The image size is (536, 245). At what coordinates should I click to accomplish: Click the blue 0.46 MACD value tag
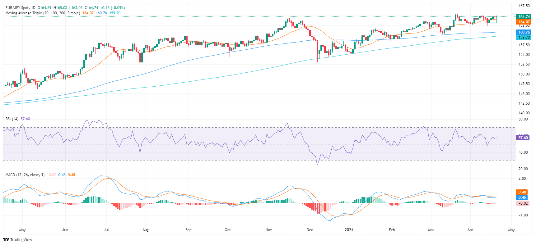click(x=522, y=197)
